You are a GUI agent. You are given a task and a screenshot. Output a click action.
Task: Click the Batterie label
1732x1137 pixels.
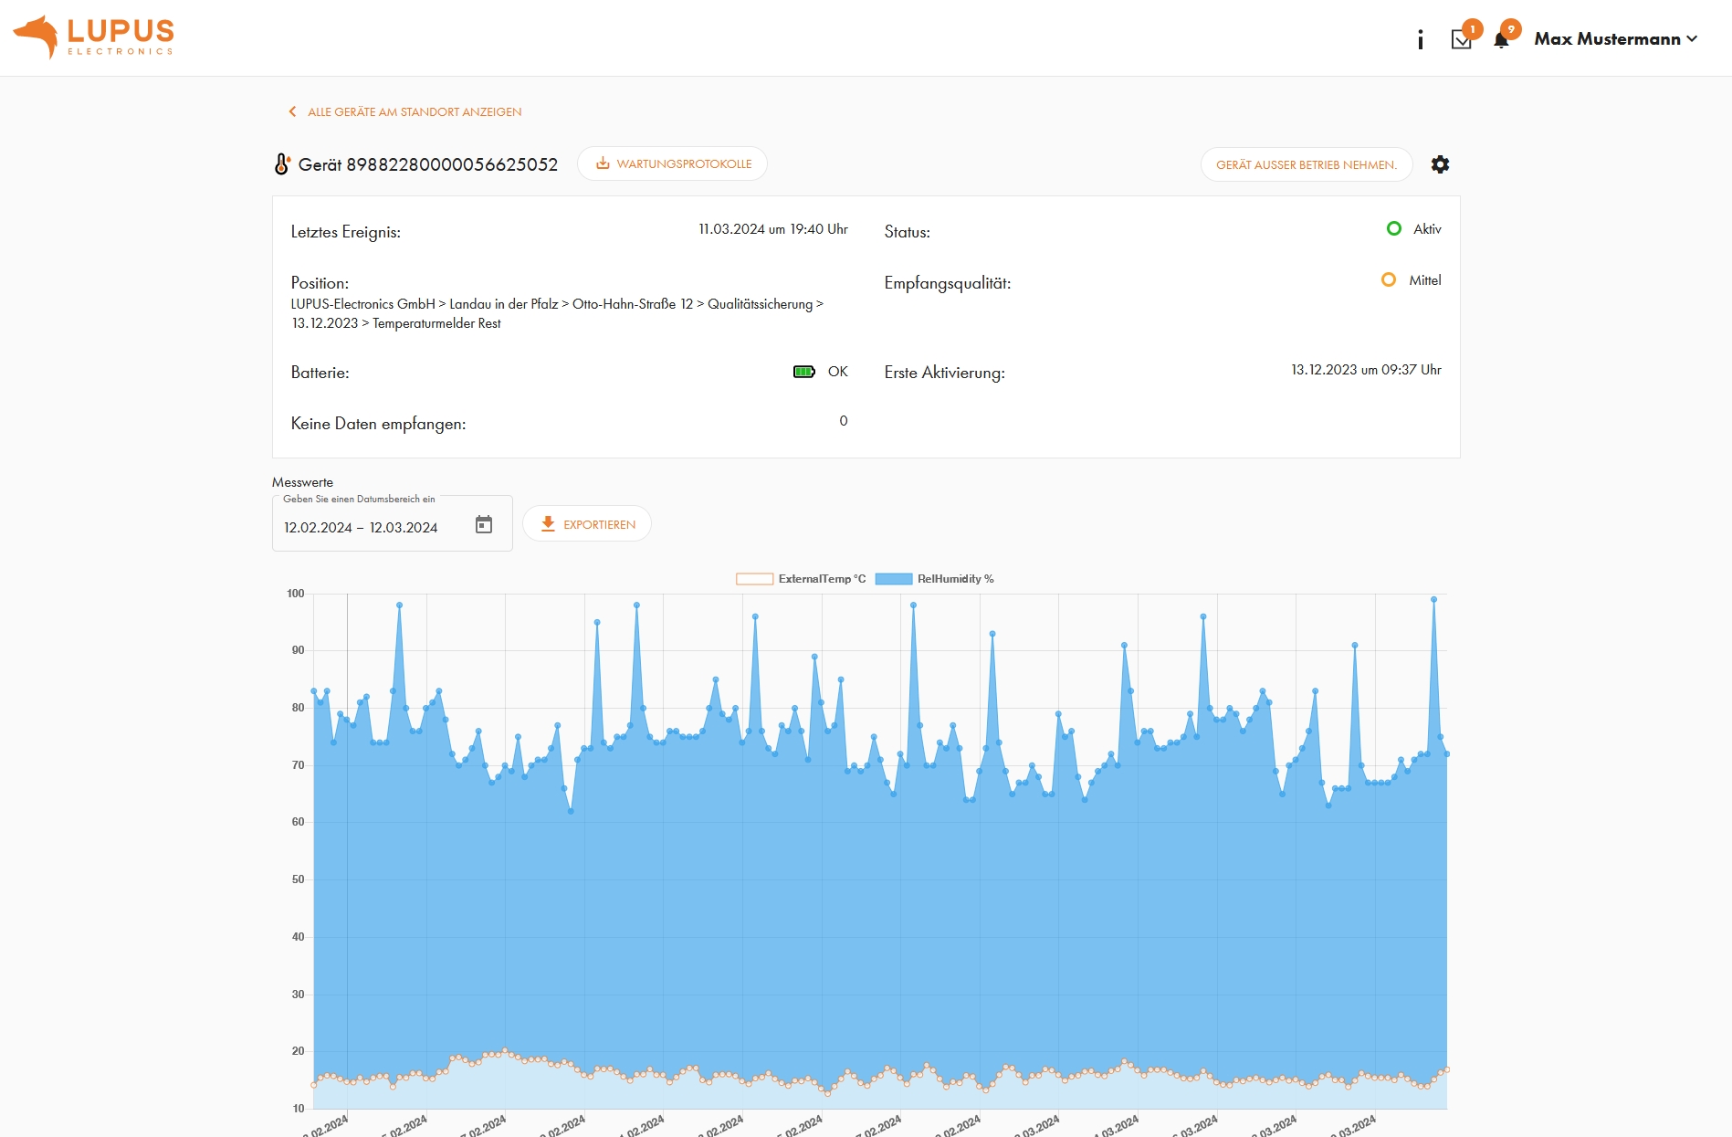[320, 373]
